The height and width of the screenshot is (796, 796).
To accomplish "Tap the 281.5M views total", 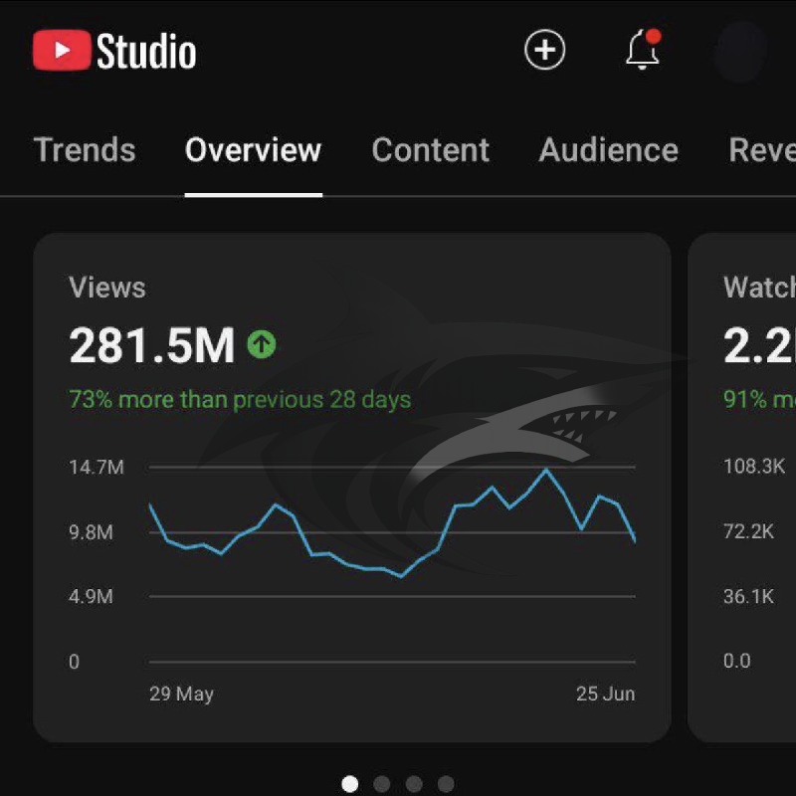I will 152,345.
